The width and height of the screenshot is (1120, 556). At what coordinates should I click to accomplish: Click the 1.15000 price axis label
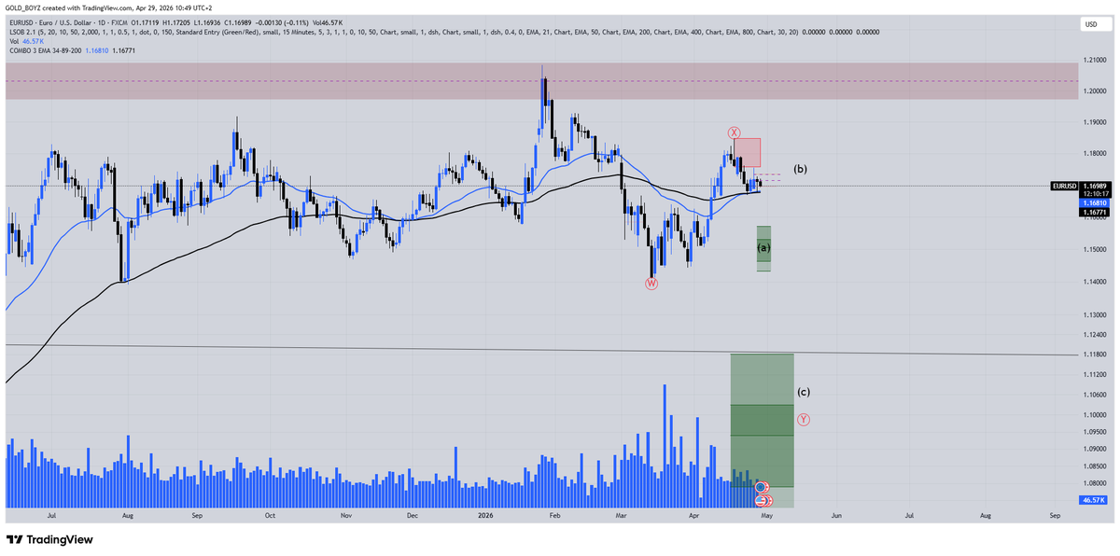click(x=1096, y=248)
